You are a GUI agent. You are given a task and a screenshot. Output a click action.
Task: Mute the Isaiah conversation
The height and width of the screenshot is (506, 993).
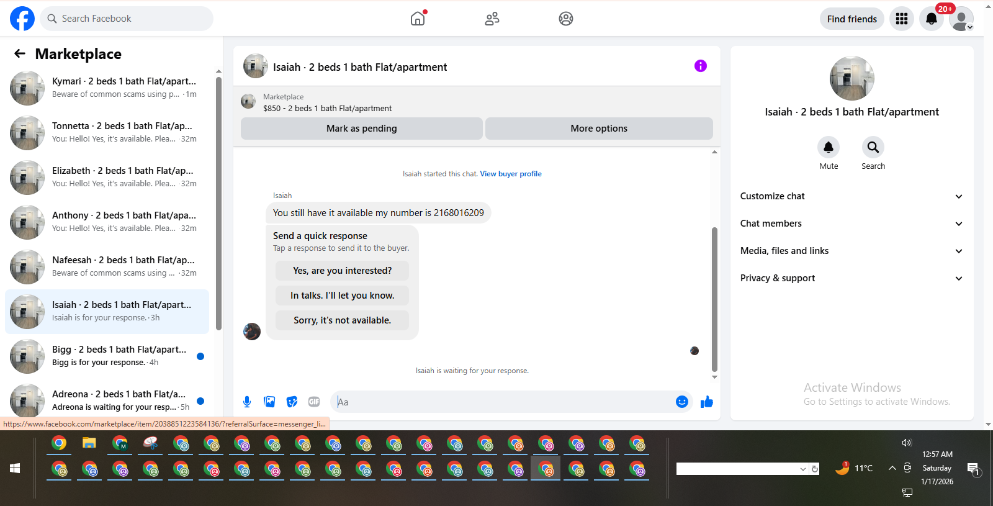829,147
